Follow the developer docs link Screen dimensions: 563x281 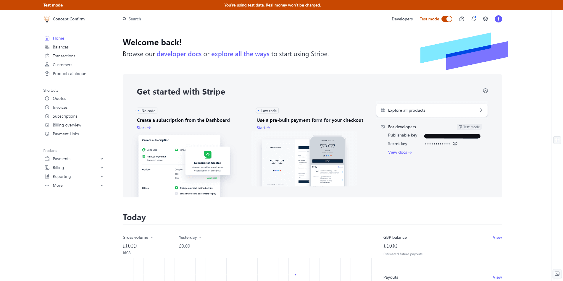tap(179, 54)
